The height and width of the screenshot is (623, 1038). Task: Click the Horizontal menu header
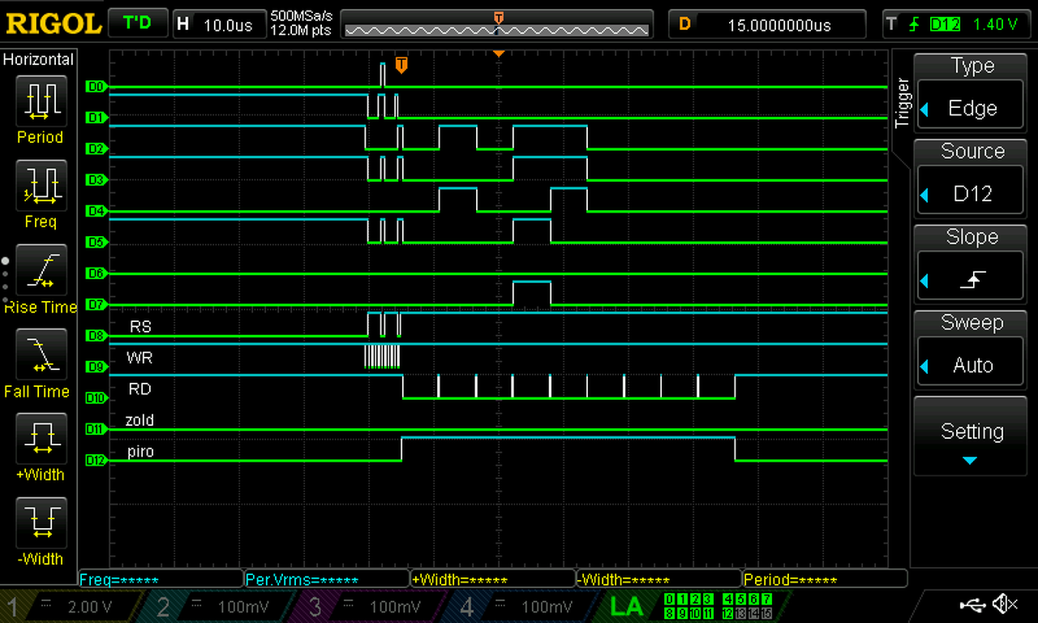[x=38, y=59]
